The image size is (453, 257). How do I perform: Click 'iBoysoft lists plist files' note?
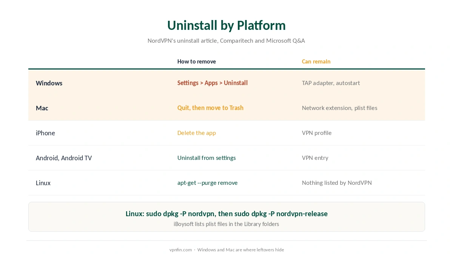point(226,224)
